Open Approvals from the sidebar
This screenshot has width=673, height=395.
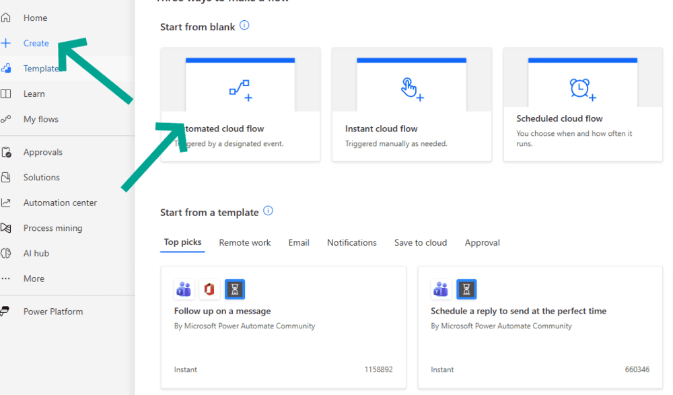click(43, 152)
